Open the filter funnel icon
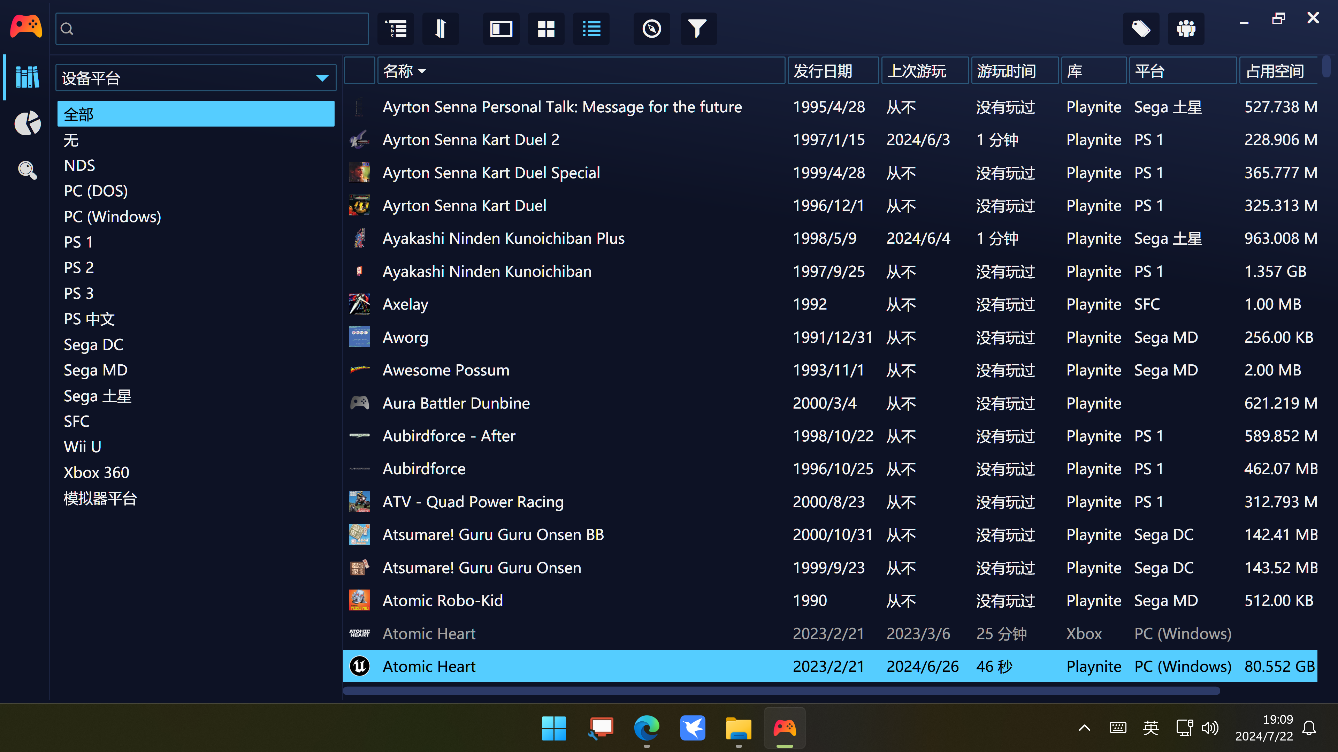The width and height of the screenshot is (1338, 752). tap(698, 29)
